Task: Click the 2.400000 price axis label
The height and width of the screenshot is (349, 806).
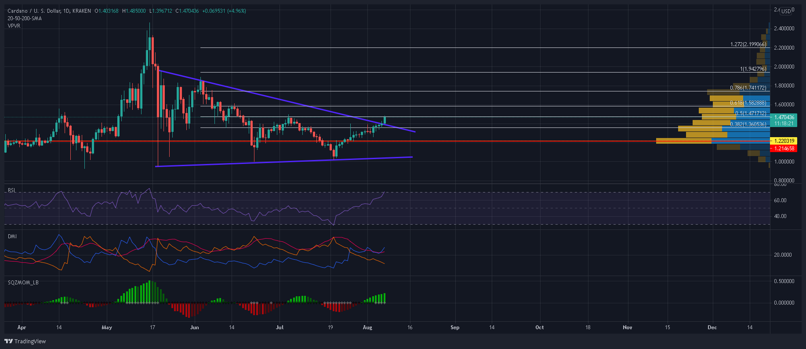Action: tap(784, 29)
